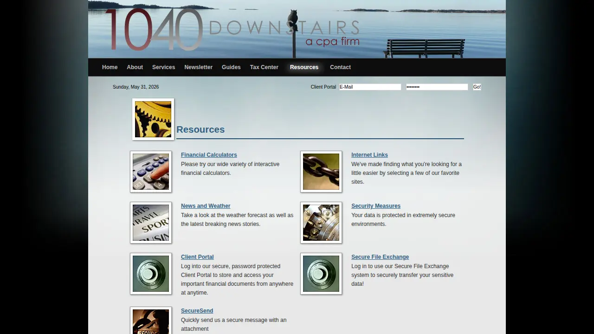Viewport: 594px width, 334px height.
Task: Click the safe dial image beside Secure File Exchange
Action: pyautogui.click(x=321, y=274)
